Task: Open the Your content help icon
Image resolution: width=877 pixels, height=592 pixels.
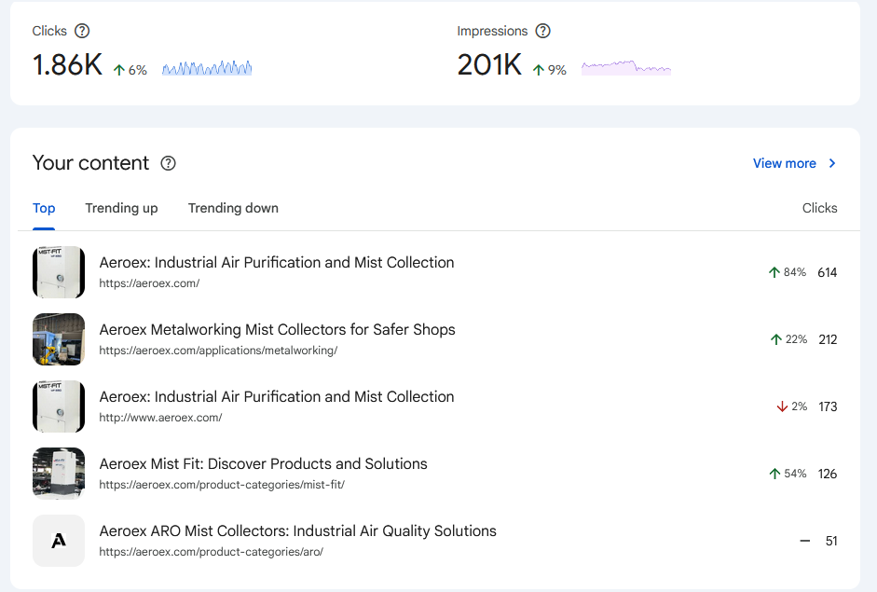Action: 168,163
